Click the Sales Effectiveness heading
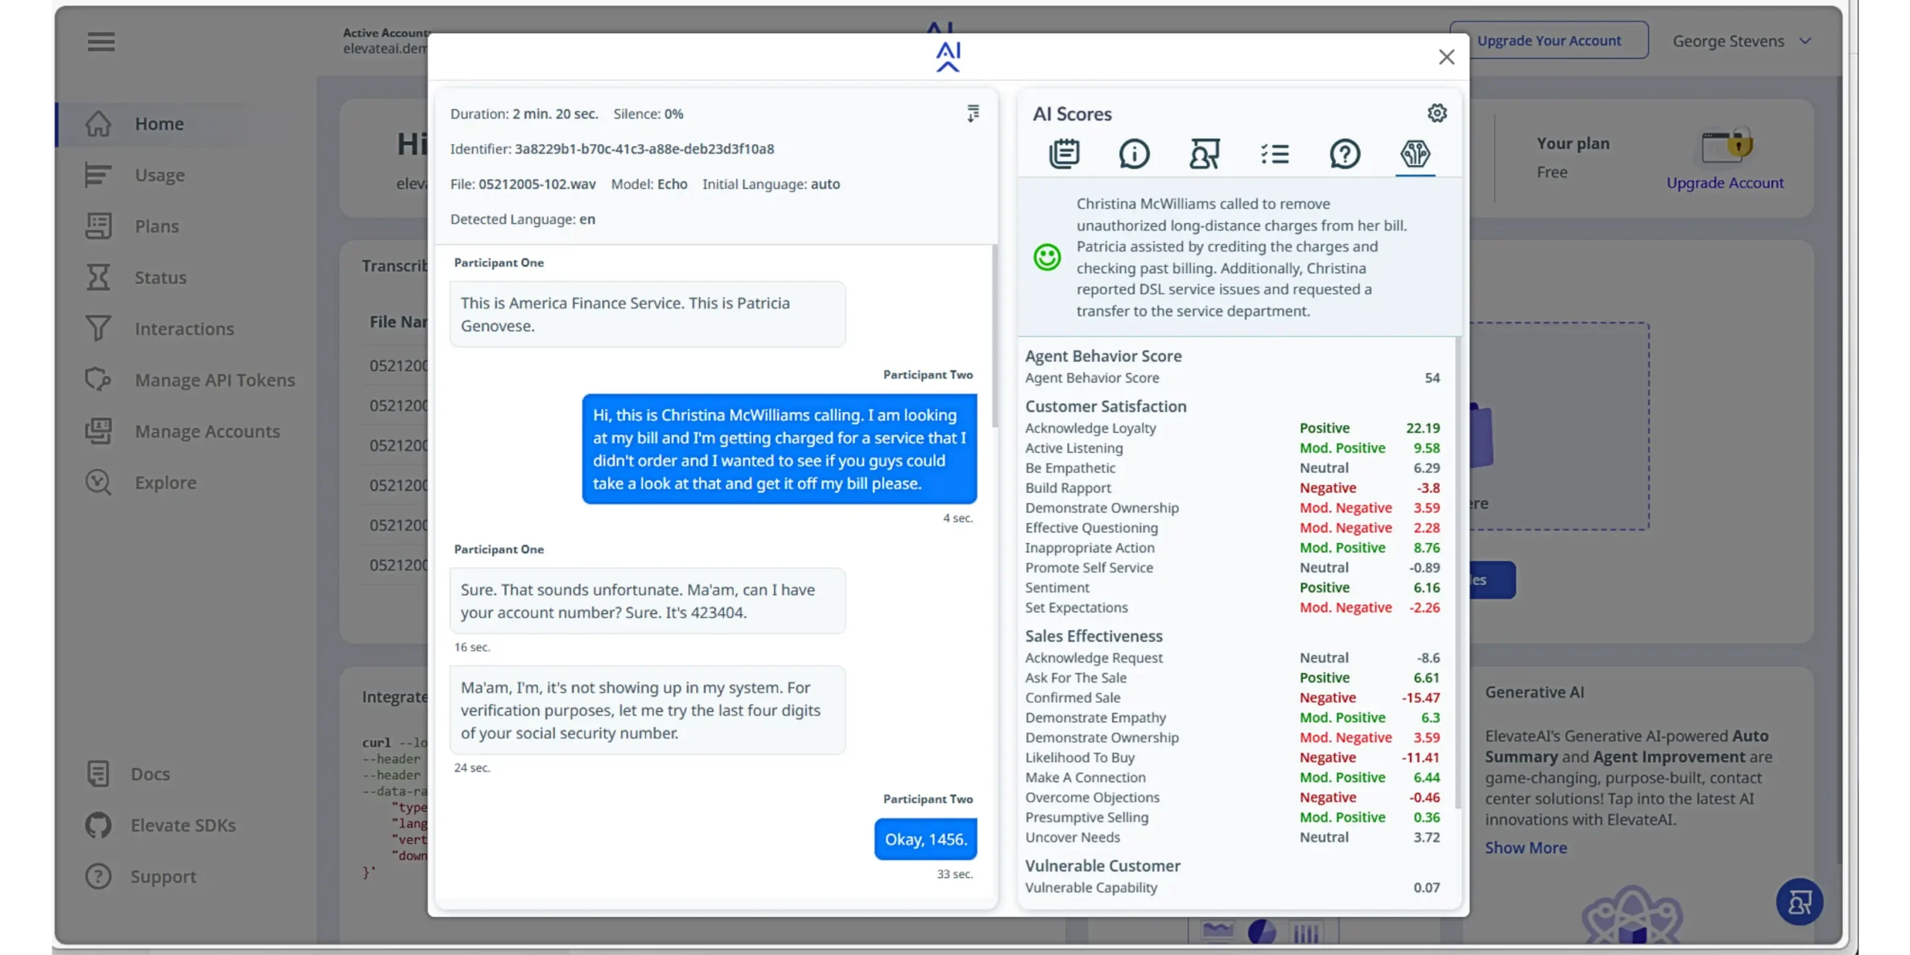This screenshot has height=955, width=1910. 1093,636
